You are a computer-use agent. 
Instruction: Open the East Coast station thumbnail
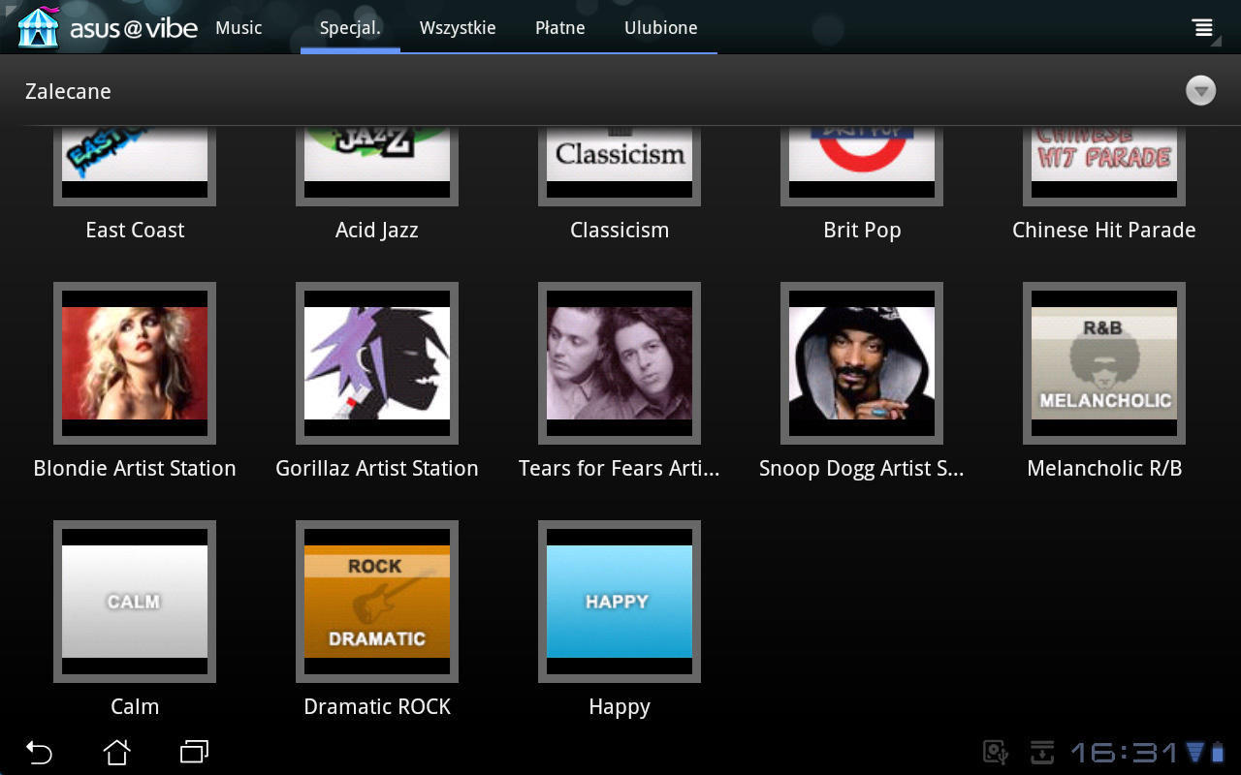click(x=135, y=166)
